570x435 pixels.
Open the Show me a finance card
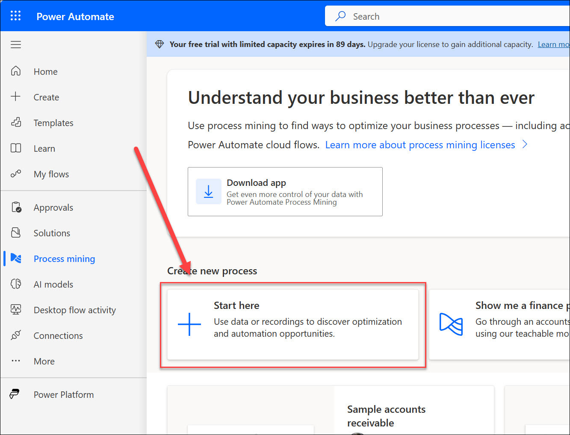[500, 325]
